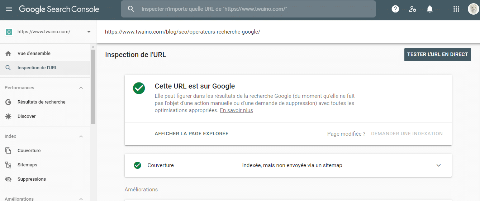Collapse the Index section

[81, 136]
